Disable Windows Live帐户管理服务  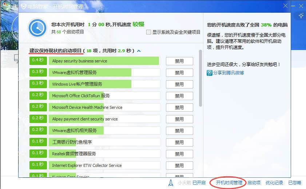(179, 84)
